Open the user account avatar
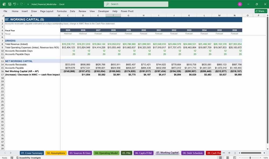 (240, 4)
